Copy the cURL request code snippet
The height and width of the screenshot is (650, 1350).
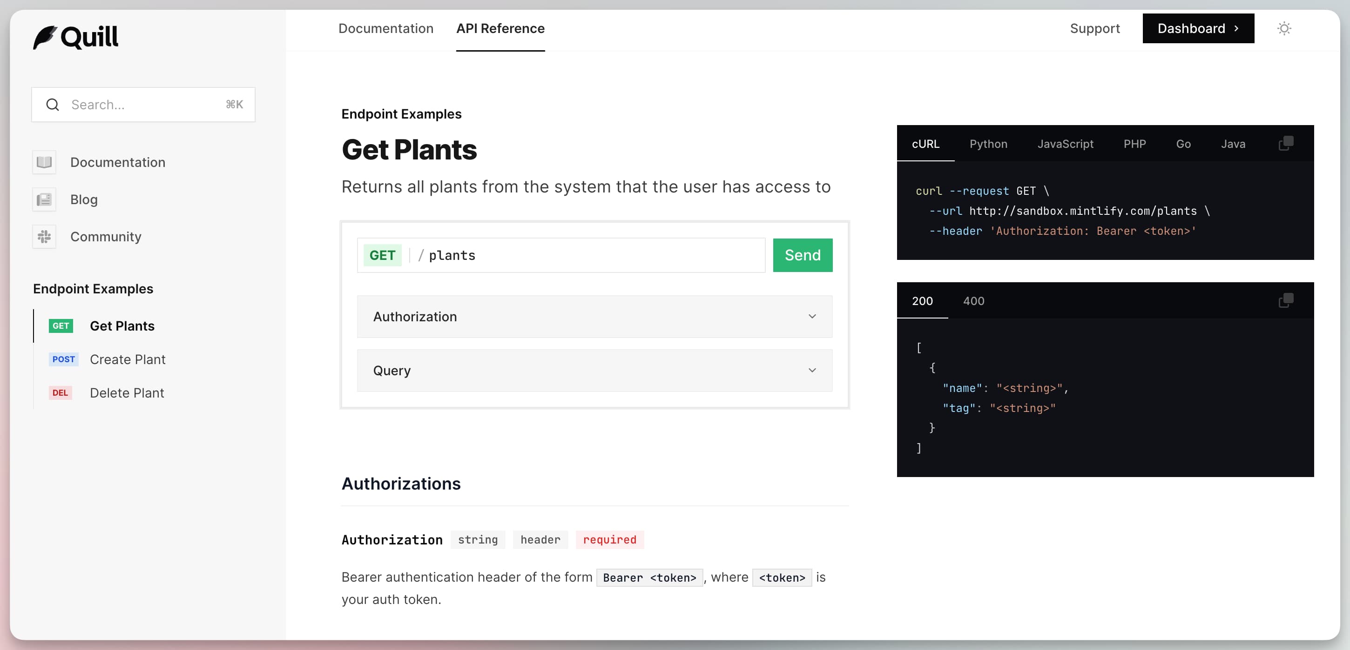click(1286, 143)
